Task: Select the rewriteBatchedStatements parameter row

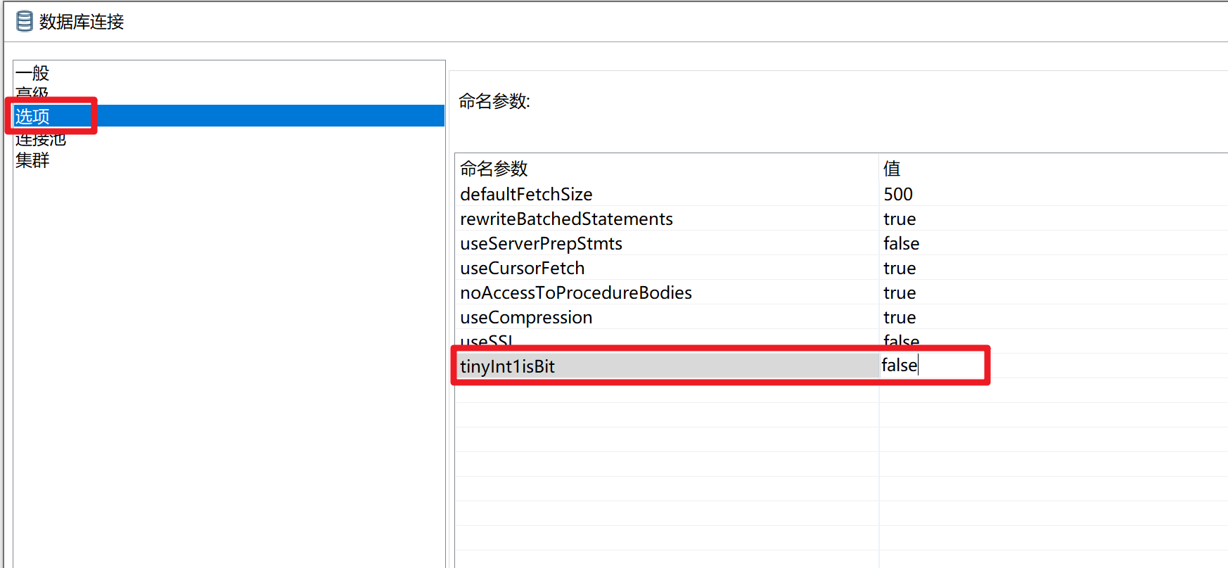Action: point(566,219)
